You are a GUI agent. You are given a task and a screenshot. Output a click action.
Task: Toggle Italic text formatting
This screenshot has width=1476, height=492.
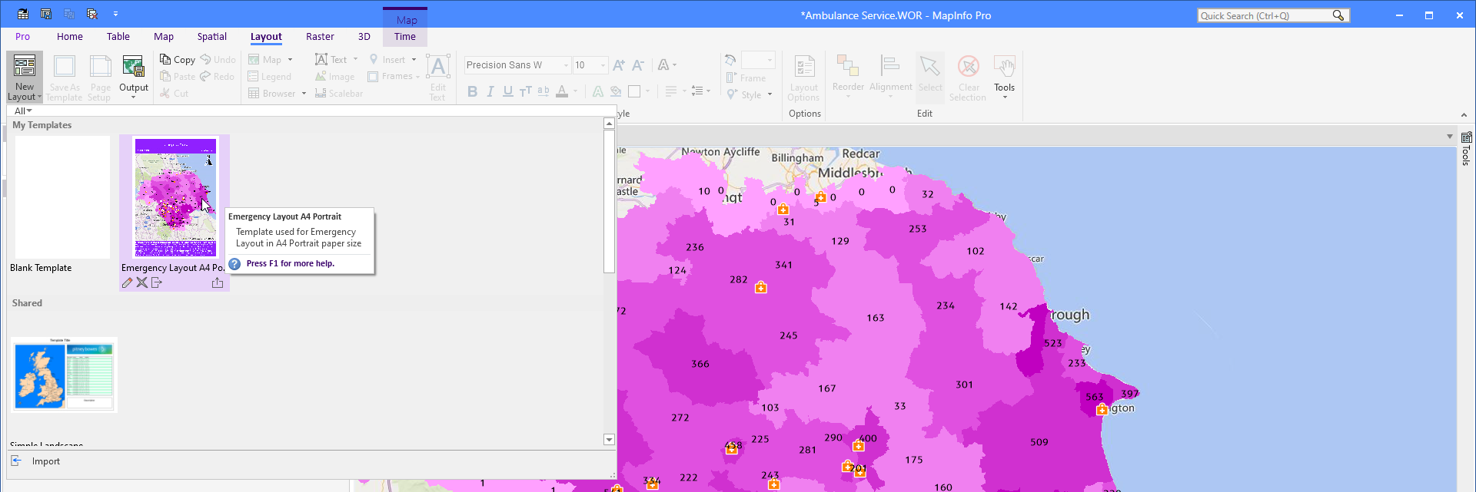pos(490,91)
